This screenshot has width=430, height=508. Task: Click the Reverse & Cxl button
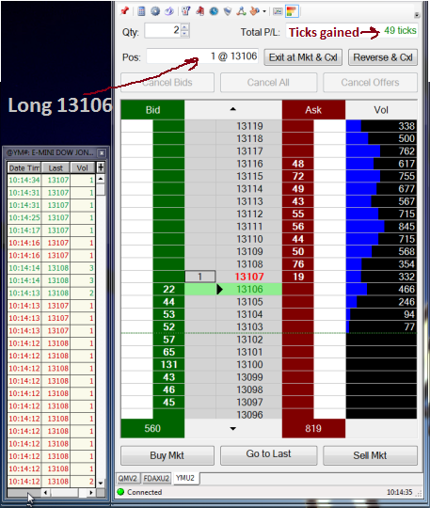[383, 57]
